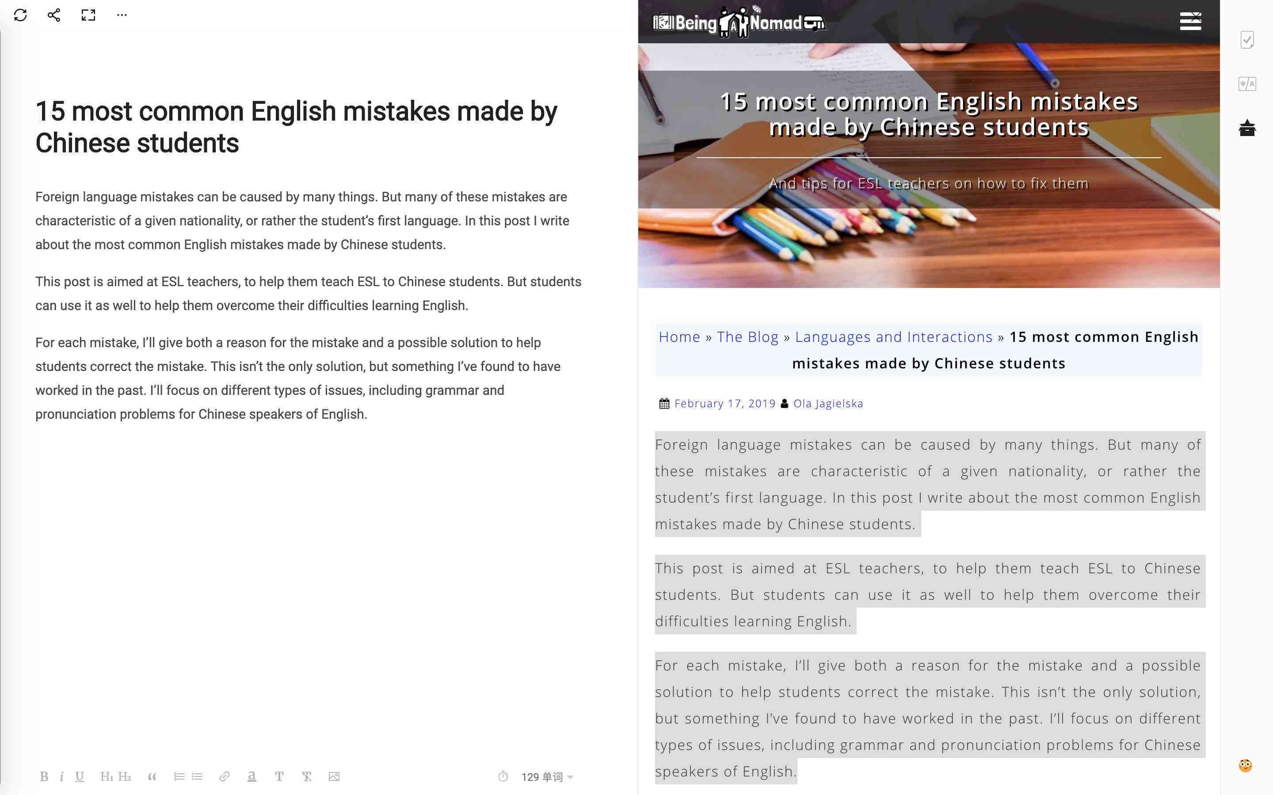Screen dimensions: 1273x795
Task: Click the Home breadcrumb menu item
Action: [x=679, y=337]
